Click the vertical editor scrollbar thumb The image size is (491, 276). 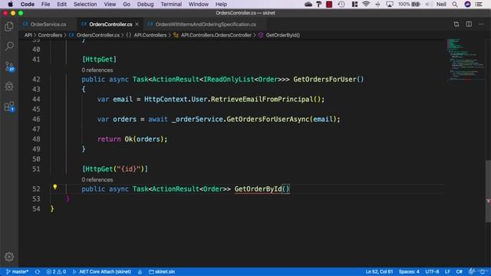point(488,191)
